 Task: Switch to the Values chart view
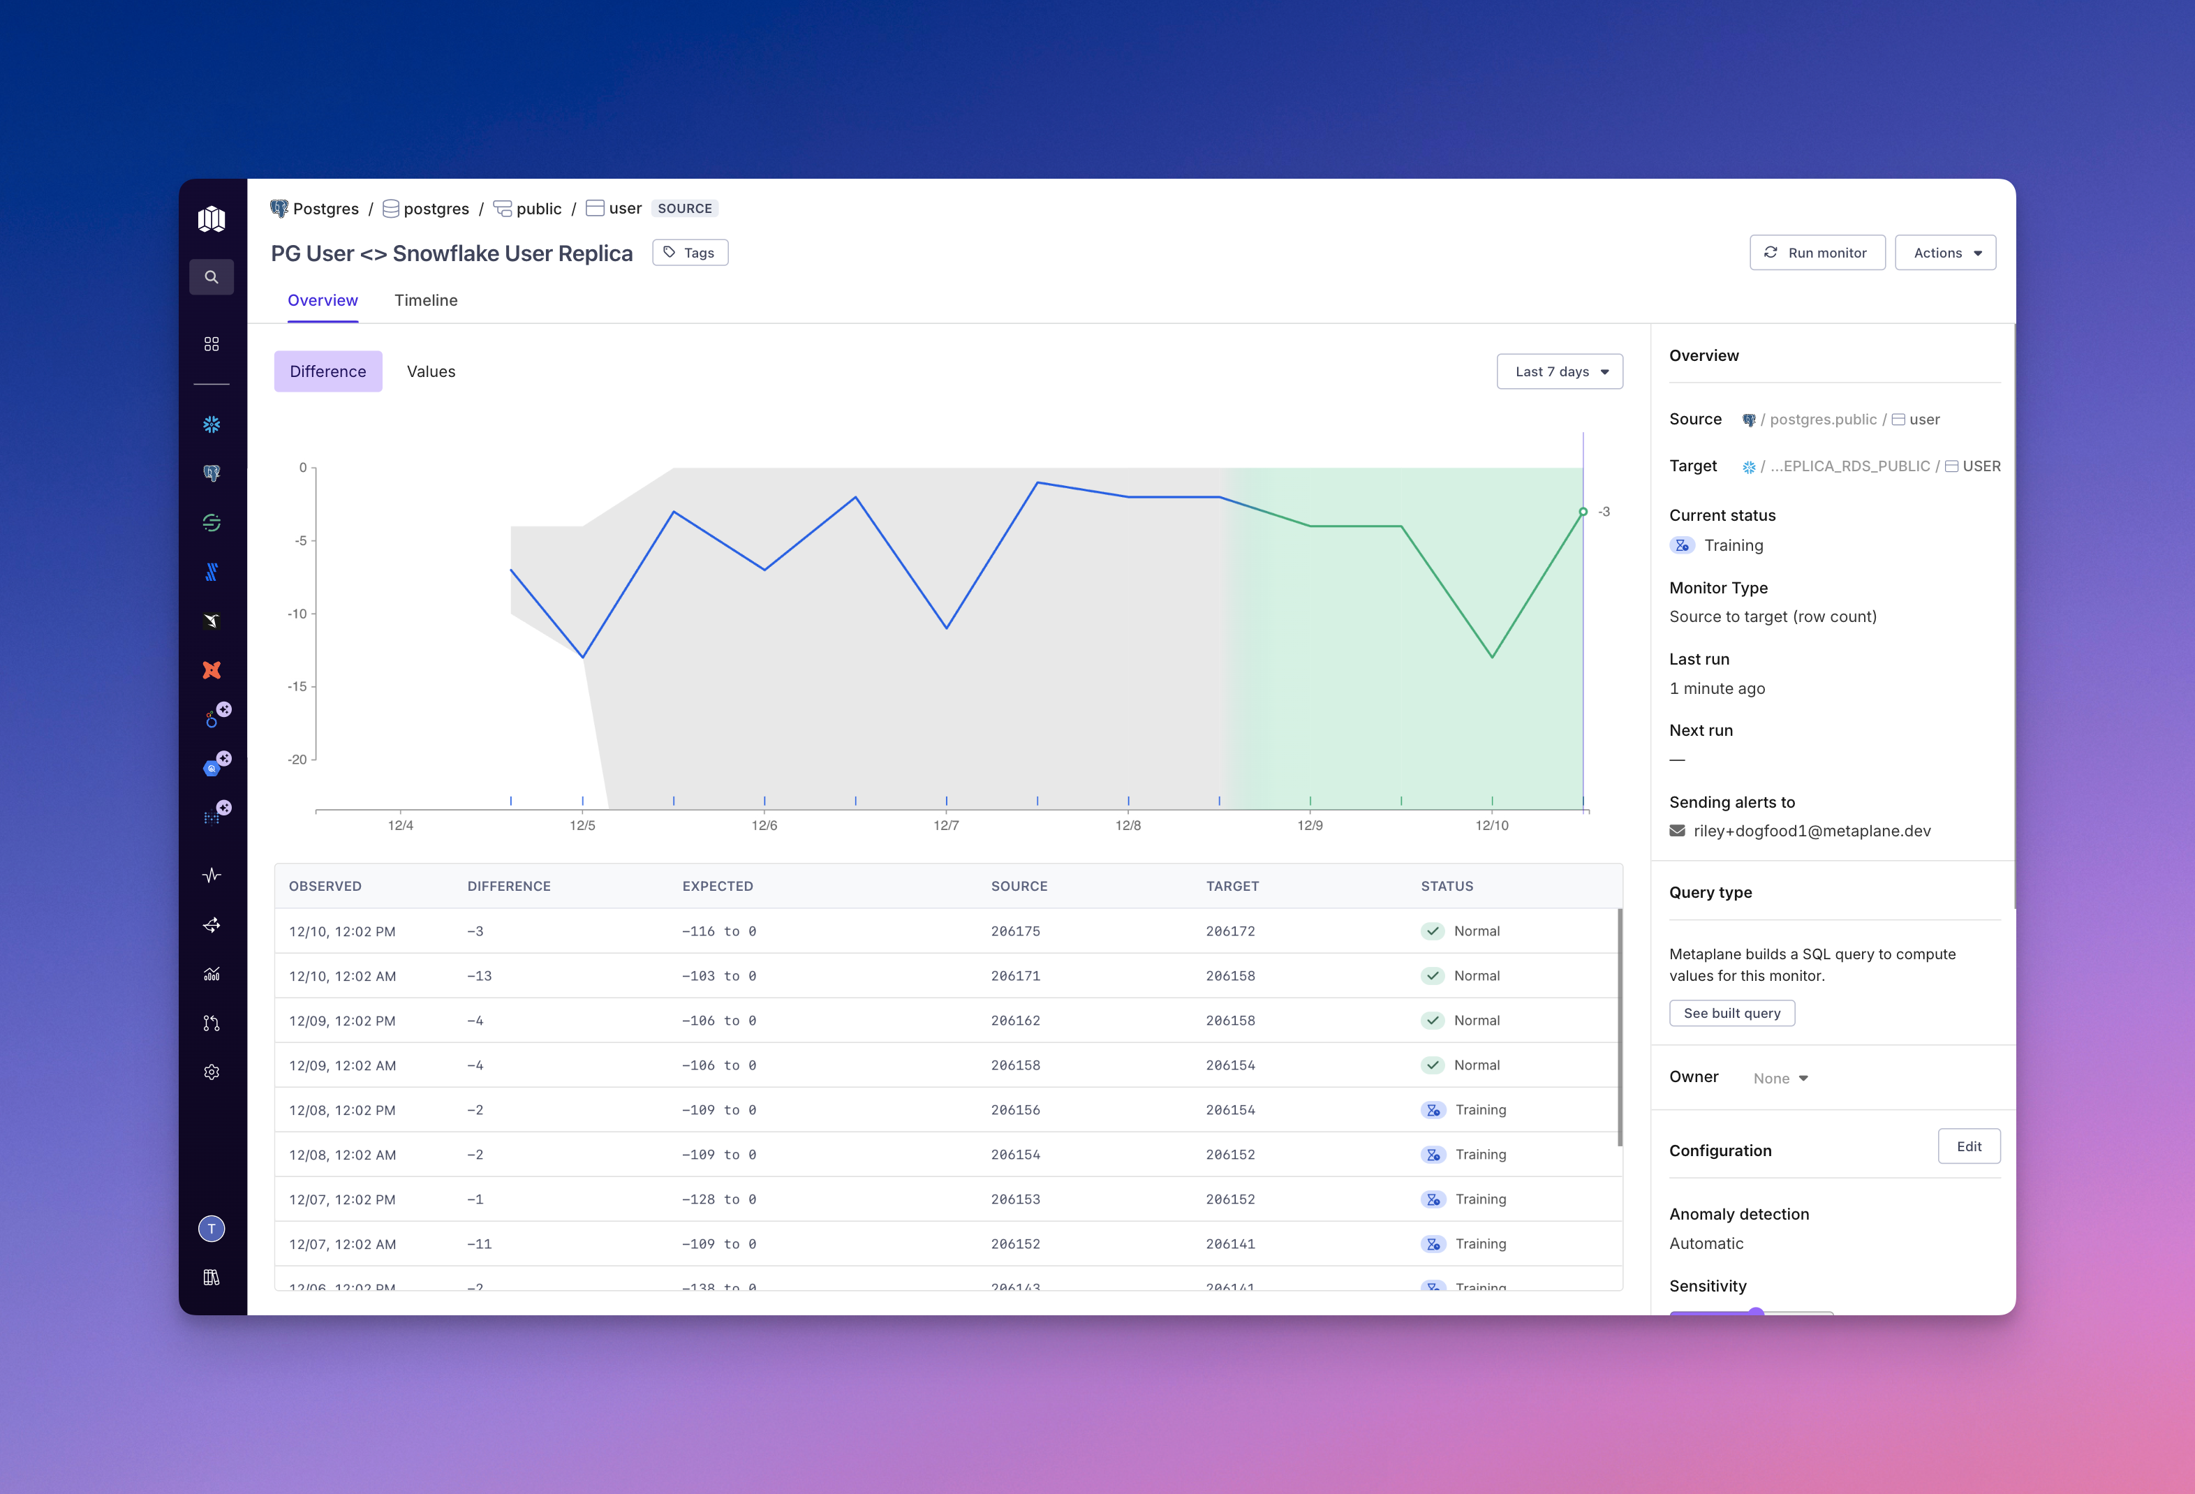click(x=431, y=372)
